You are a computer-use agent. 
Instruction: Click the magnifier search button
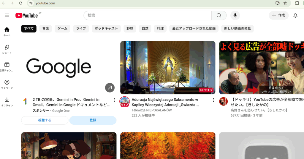[219, 15]
